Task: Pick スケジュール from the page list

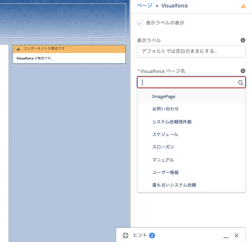Action: click(191, 134)
